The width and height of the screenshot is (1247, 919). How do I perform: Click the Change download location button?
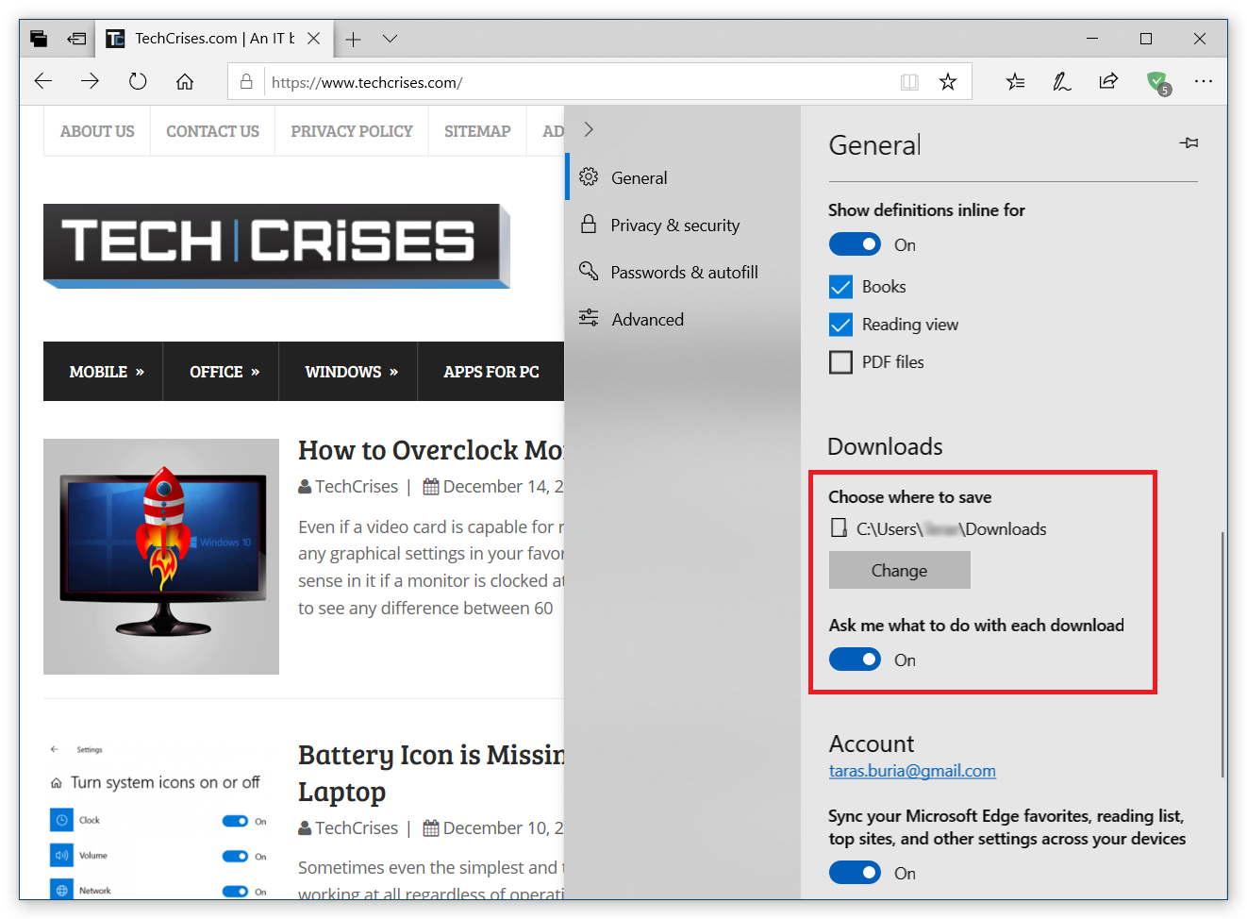click(900, 570)
